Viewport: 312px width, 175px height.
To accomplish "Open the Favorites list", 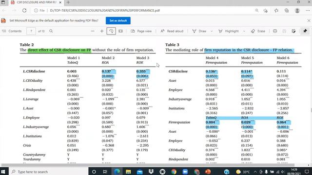I will click(x=276, y=11).
